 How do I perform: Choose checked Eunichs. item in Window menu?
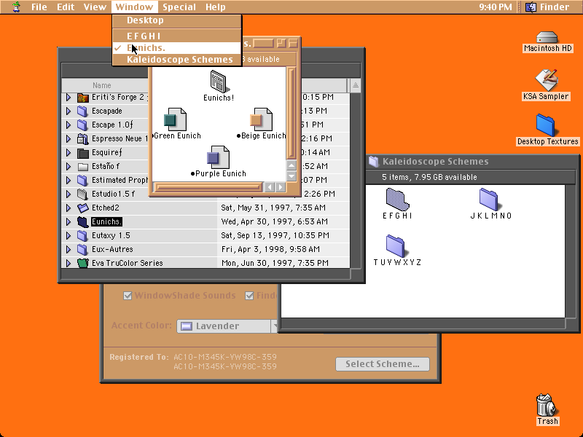177,48
